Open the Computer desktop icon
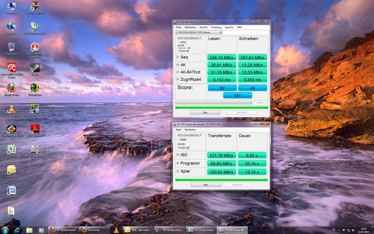This screenshot has height=234, width=374. point(12,8)
